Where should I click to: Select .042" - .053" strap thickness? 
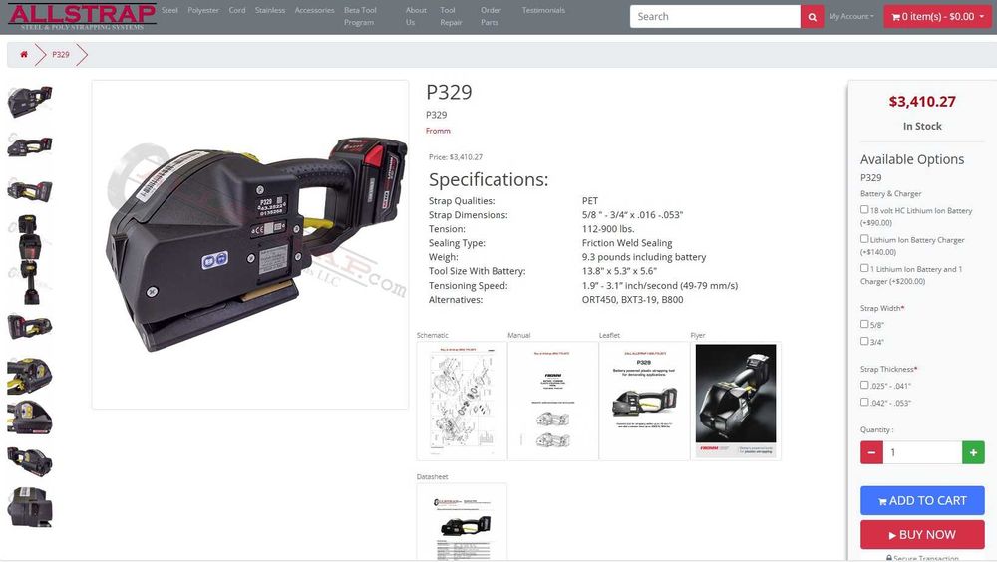coord(864,402)
